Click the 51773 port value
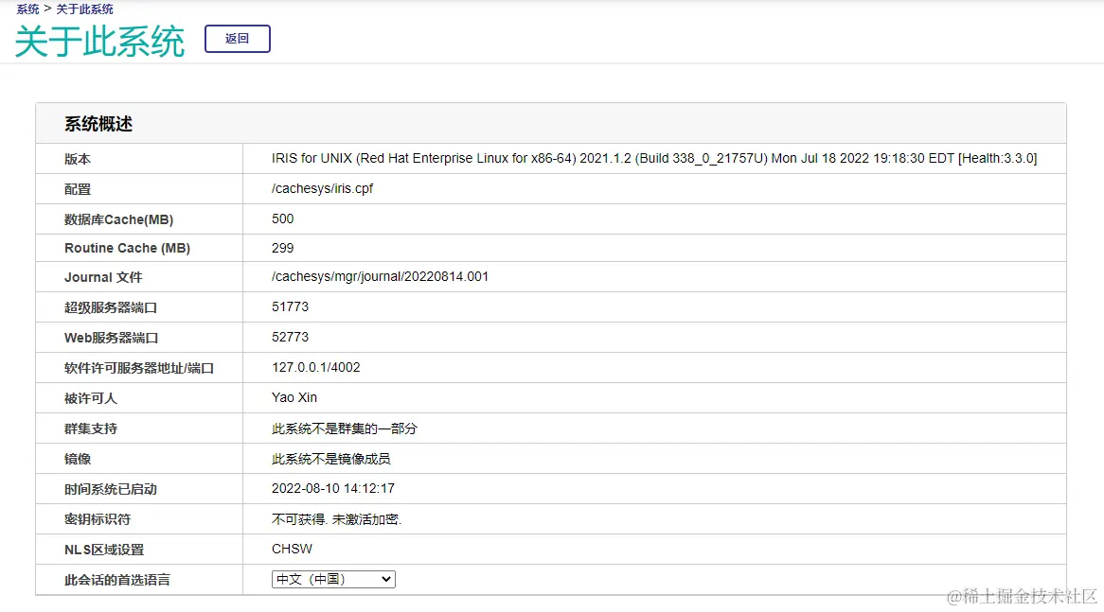The image size is (1104, 612). point(290,306)
